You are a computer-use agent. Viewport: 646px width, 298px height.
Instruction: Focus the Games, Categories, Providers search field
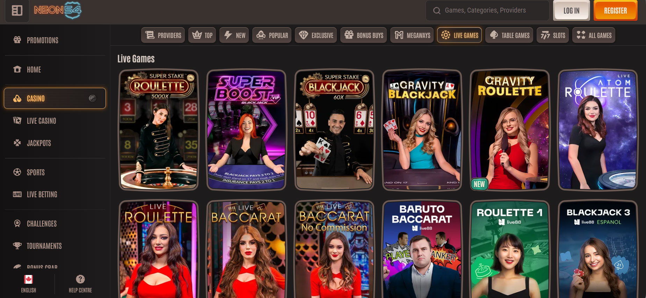point(488,10)
